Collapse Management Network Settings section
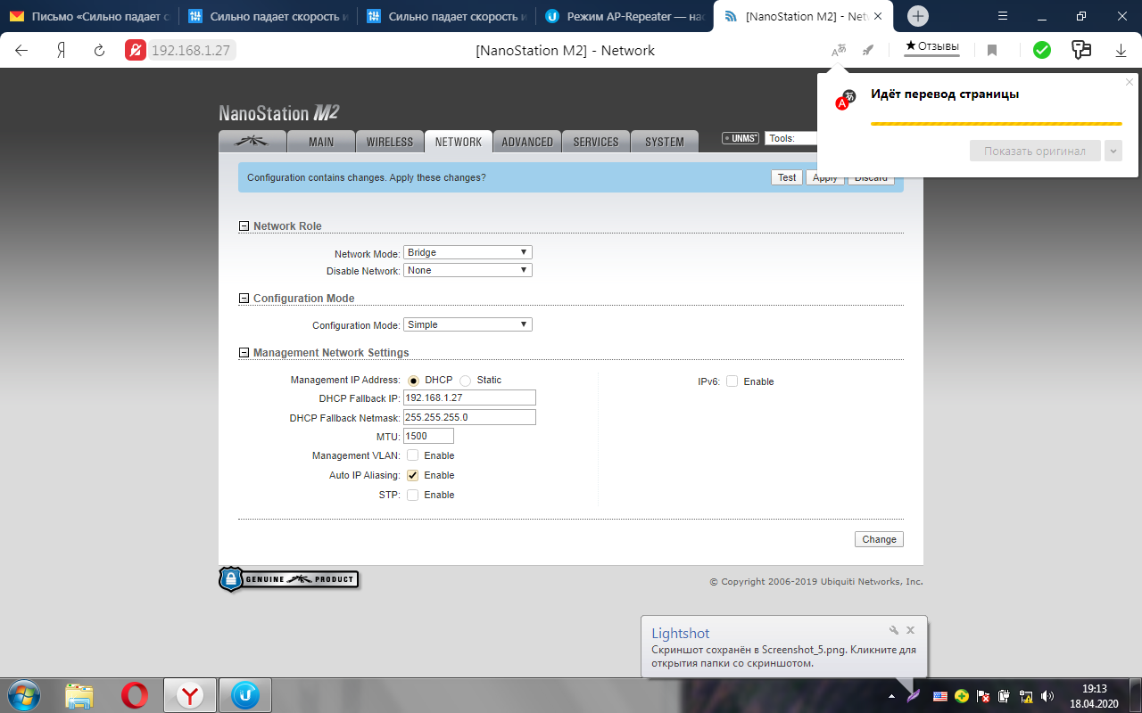The width and height of the screenshot is (1142, 713). point(244,353)
